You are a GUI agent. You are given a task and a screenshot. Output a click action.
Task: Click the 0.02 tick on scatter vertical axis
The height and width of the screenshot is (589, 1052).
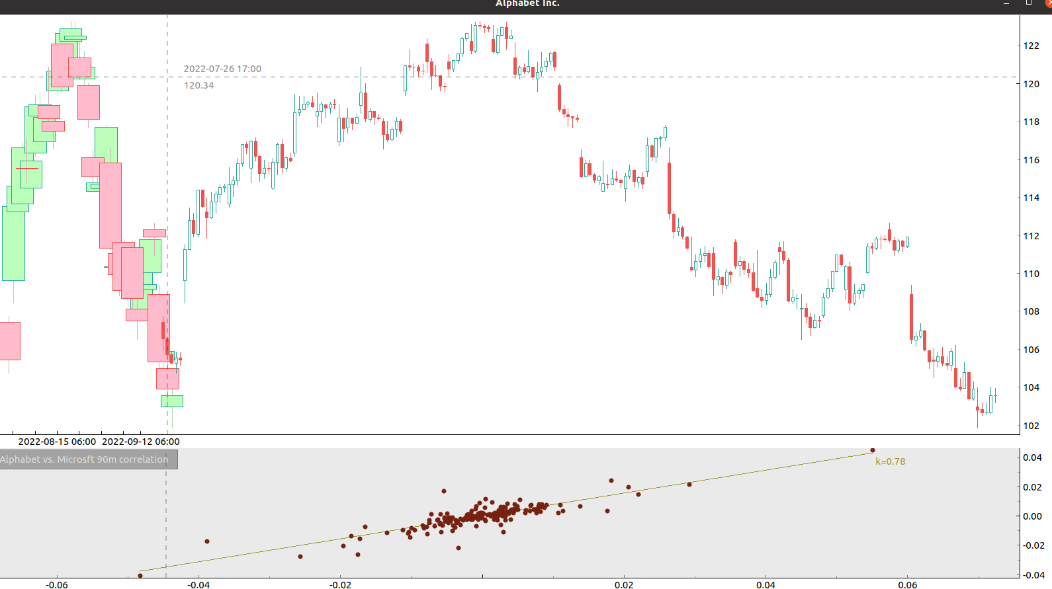(x=1033, y=487)
